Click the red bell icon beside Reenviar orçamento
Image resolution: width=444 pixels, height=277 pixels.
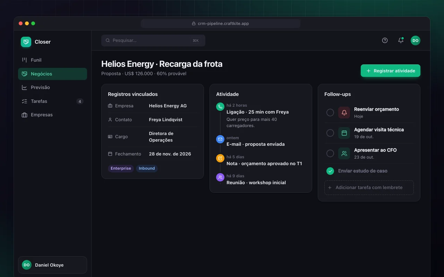(x=344, y=113)
